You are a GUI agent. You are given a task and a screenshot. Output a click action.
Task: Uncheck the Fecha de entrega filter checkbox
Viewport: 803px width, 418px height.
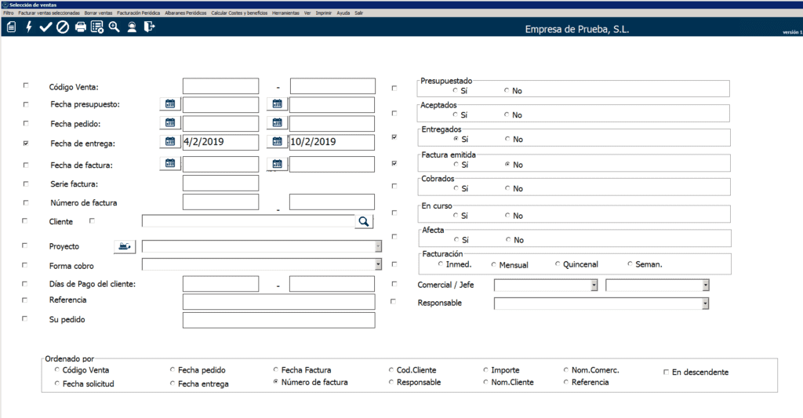[x=26, y=144]
